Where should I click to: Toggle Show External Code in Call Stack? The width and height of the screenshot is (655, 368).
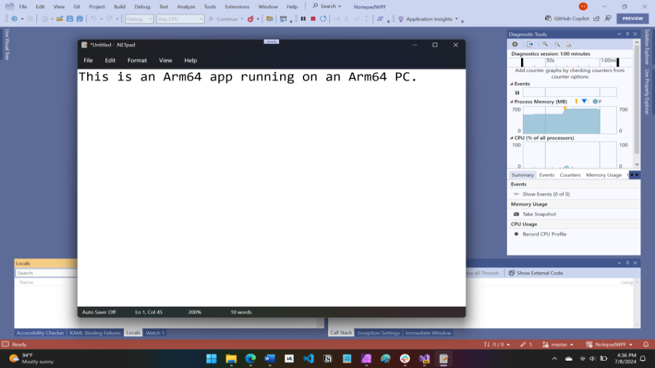point(535,272)
